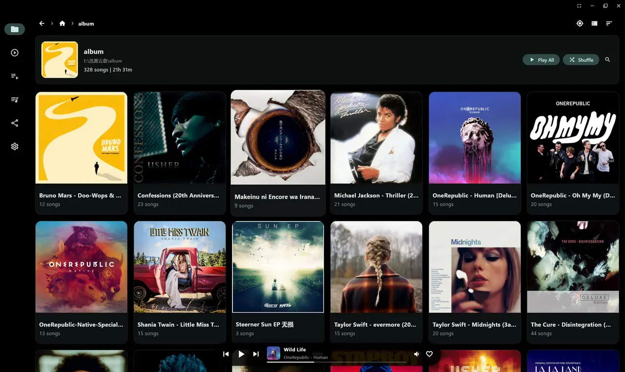Viewport: 625px width, 372px height.
Task: Open Taylor Swift Midnights album
Action: pyautogui.click(x=475, y=282)
